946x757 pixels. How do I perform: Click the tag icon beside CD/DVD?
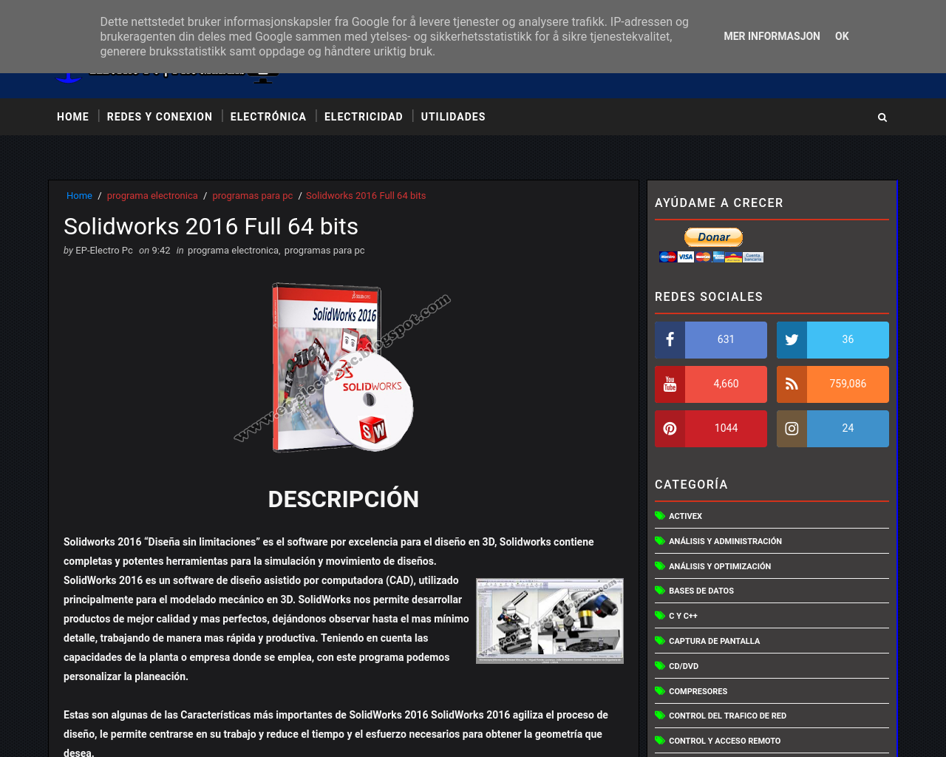[660, 666]
